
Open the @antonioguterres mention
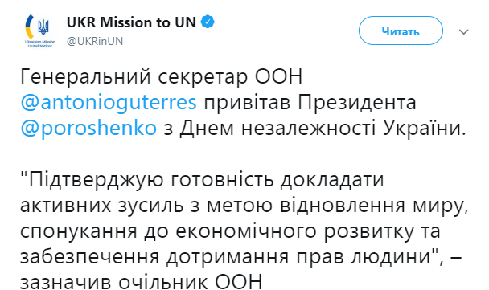[x=109, y=103]
